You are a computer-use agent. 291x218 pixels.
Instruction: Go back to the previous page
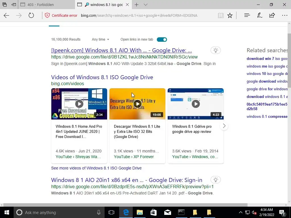7,15
